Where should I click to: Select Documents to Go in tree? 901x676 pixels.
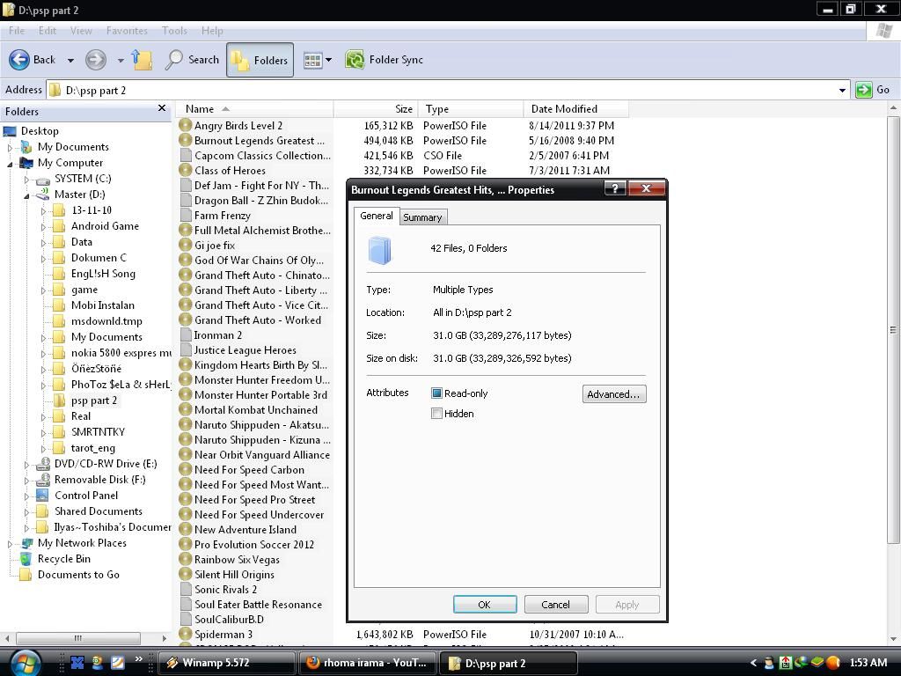[78, 574]
